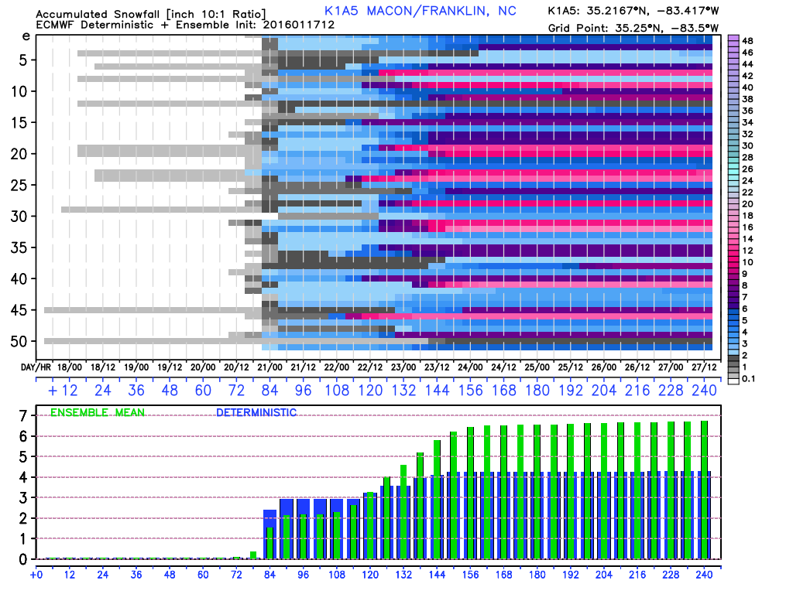This screenshot has width=793, height=594.
Task: Click the "e" label above the member axis
Action: 26,37
